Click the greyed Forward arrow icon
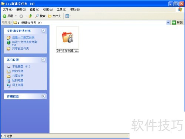The image size is (185, 139). (21, 16)
